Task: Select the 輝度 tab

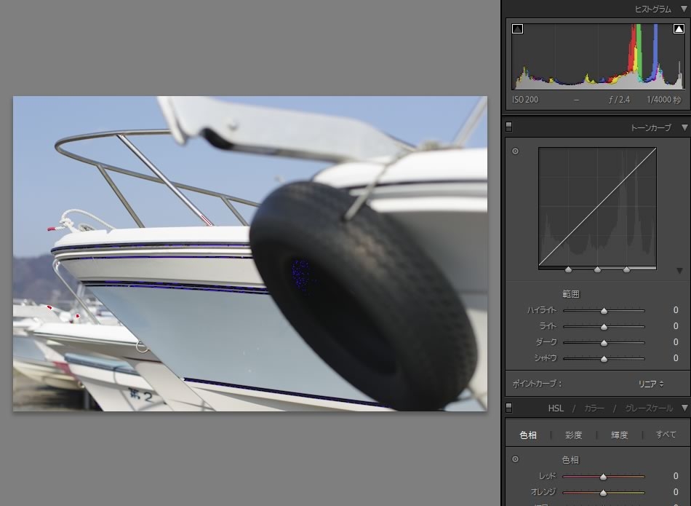Action: tap(619, 435)
